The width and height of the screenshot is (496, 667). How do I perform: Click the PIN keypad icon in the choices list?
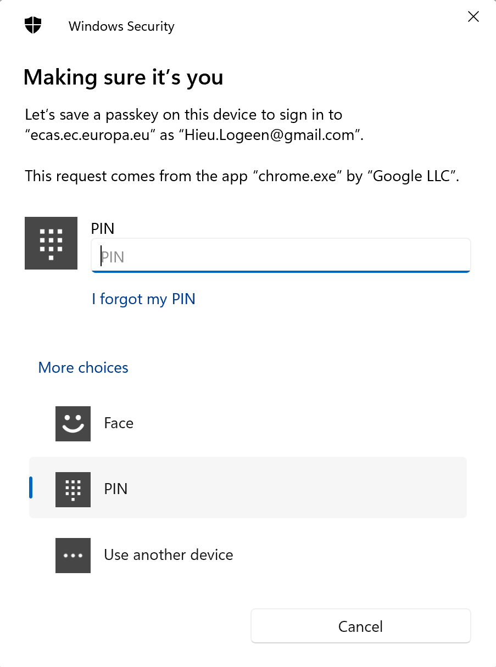point(73,489)
